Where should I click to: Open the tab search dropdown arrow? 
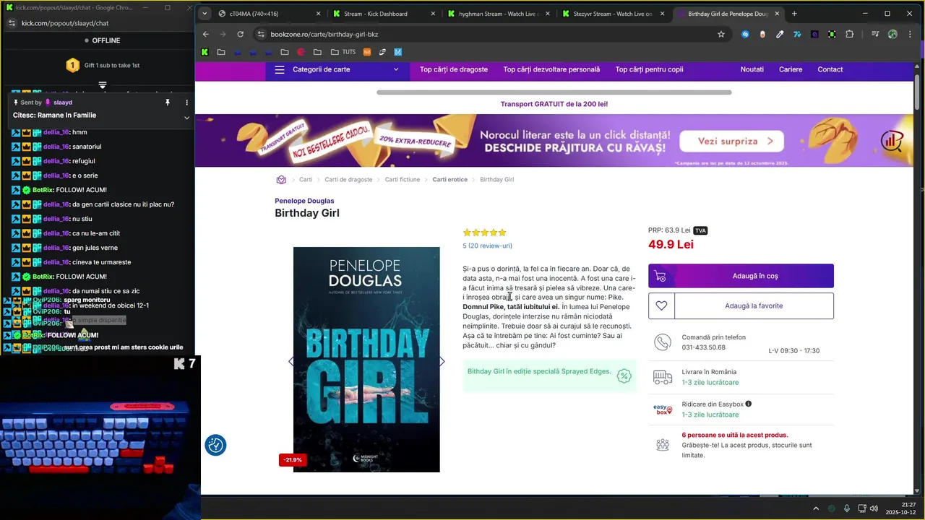tap(205, 14)
